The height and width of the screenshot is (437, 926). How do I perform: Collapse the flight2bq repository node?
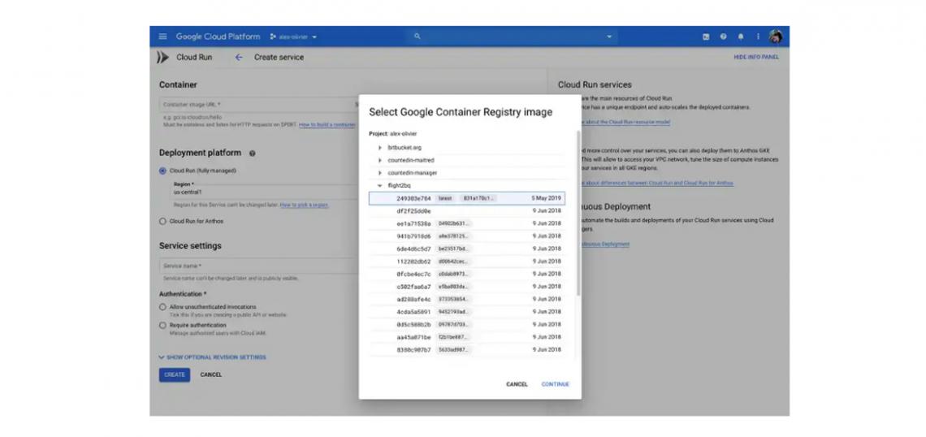(379, 185)
